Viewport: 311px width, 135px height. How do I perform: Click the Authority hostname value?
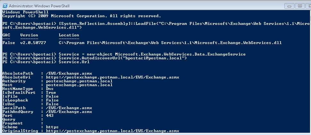point(79,81)
